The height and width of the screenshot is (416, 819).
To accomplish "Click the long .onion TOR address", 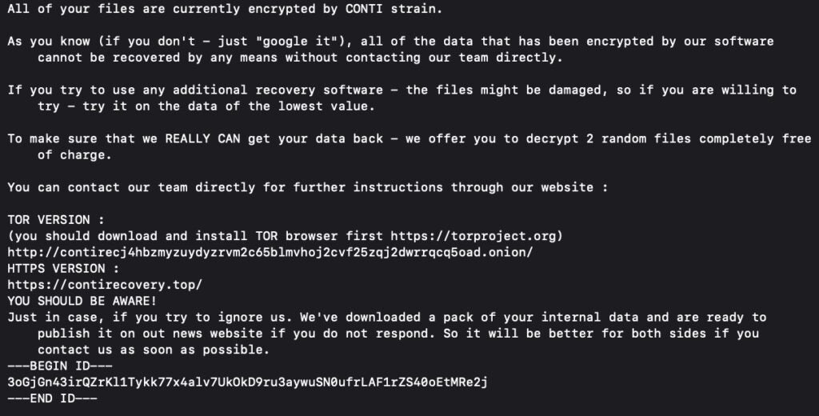I will [x=270, y=252].
